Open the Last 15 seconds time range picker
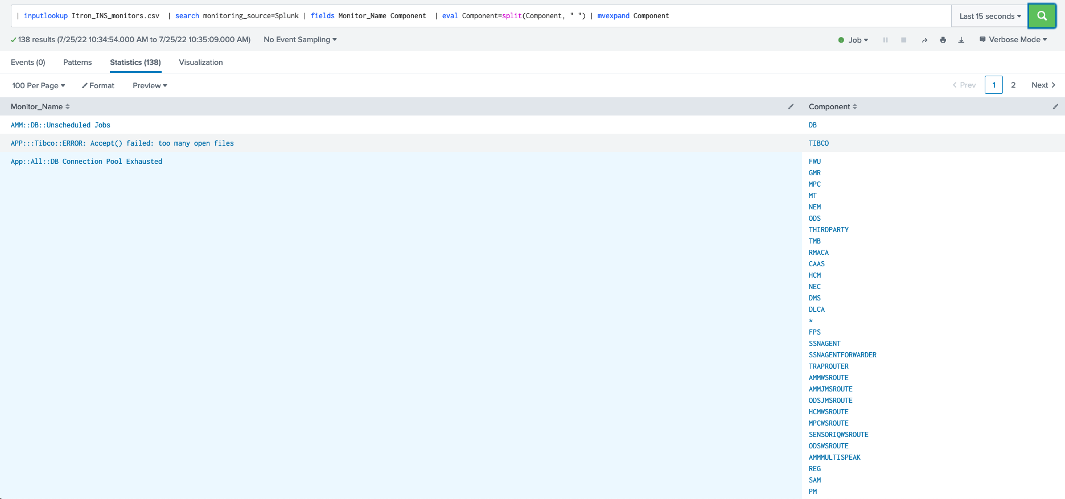This screenshot has height=499, width=1065. point(990,16)
